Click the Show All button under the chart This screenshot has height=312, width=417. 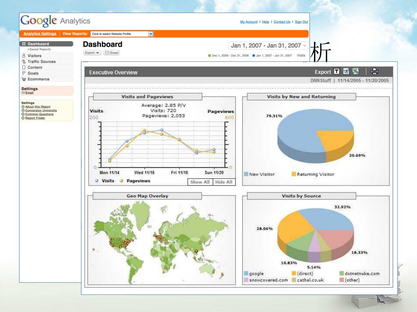tap(200, 182)
